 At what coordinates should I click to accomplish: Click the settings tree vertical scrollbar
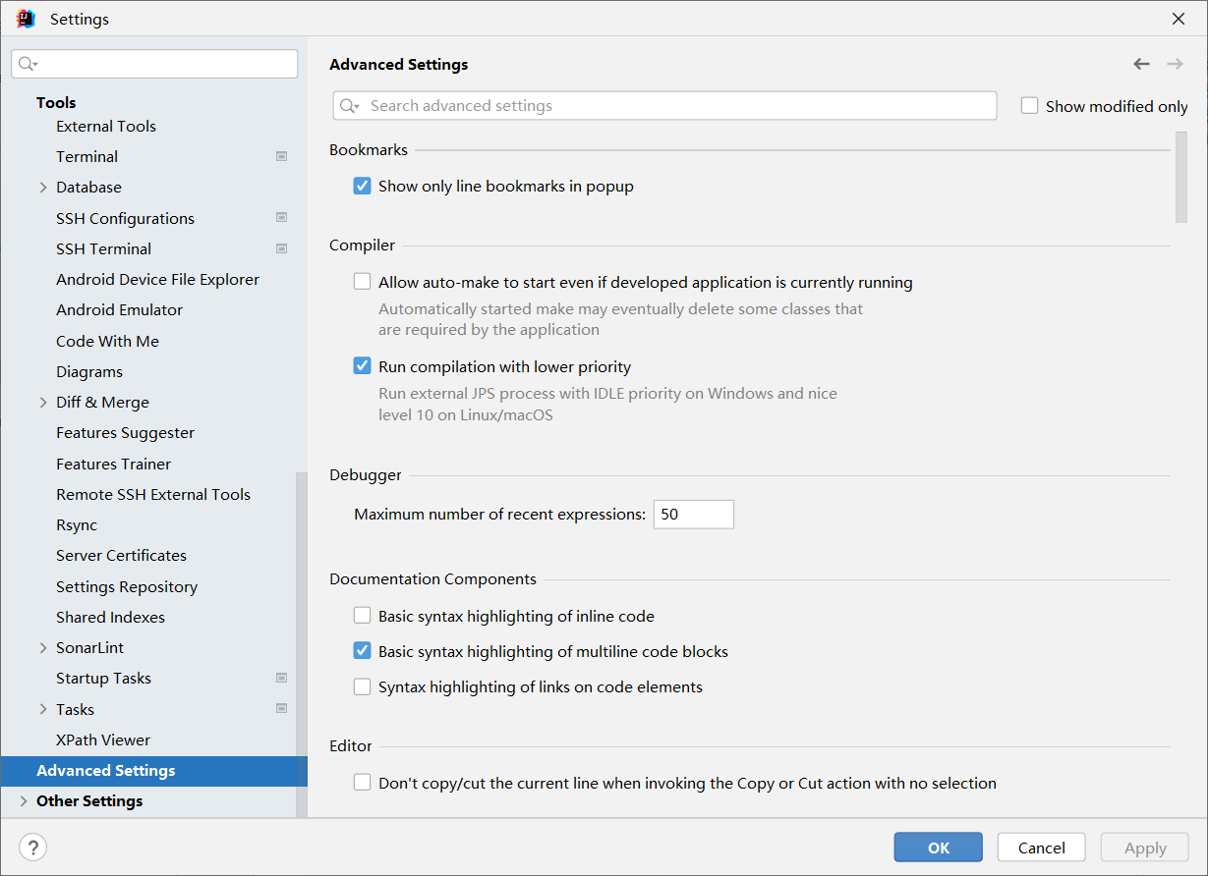(x=302, y=644)
